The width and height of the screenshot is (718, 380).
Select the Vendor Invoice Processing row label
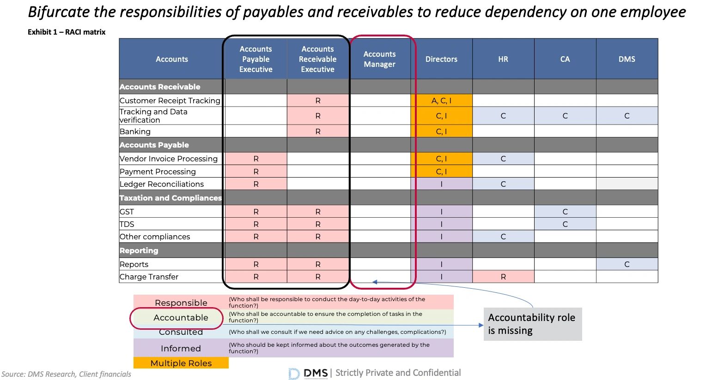pyautogui.click(x=168, y=159)
